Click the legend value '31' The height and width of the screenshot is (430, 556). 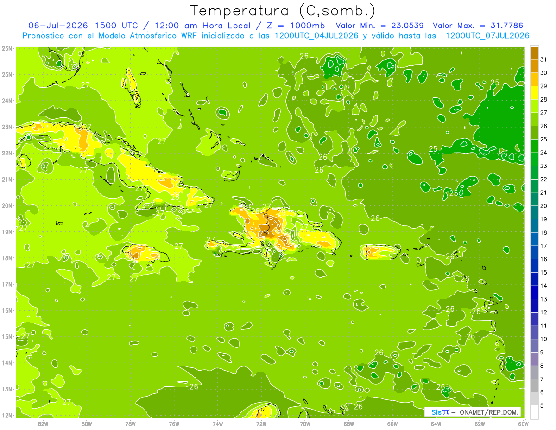[x=544, y=60]
